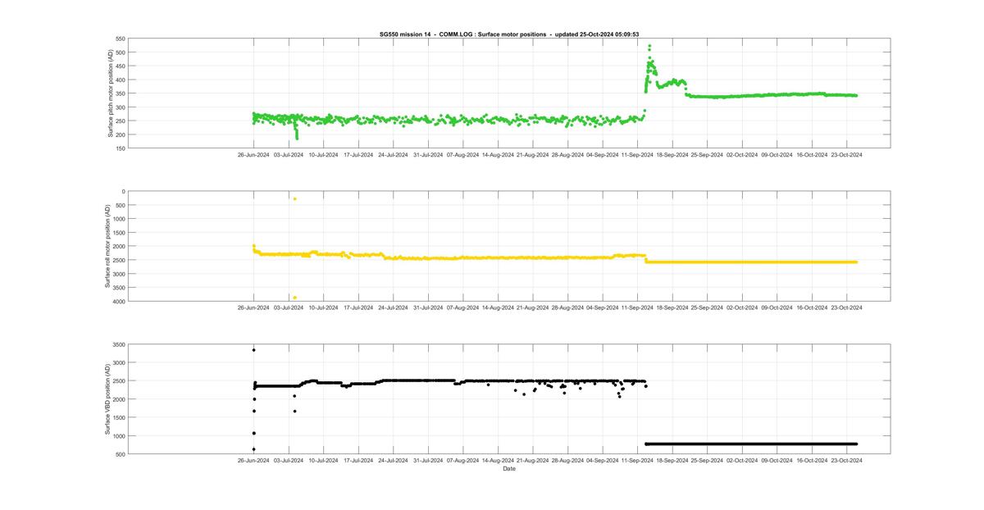
Task: Click the "4000" tick on the roll plot
Action: (119, 302)
